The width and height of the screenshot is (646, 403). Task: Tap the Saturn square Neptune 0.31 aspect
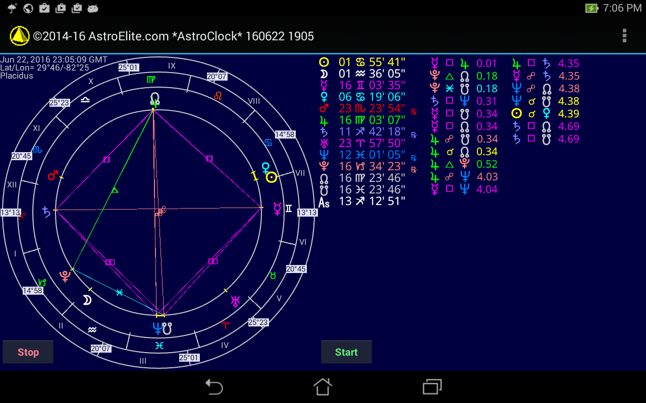pos(464,101)
